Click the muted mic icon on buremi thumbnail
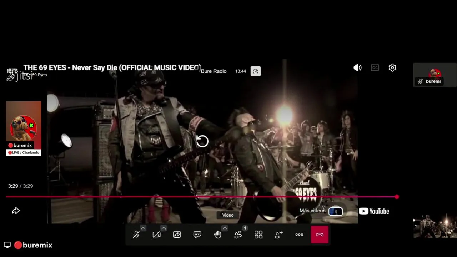457x257 pixels. point(421,81)
